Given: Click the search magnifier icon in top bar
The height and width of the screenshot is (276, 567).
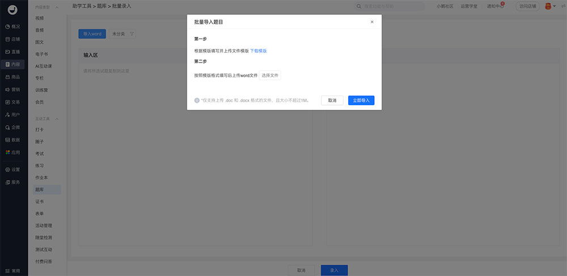Looking at the screenshot, I should 359,6.
